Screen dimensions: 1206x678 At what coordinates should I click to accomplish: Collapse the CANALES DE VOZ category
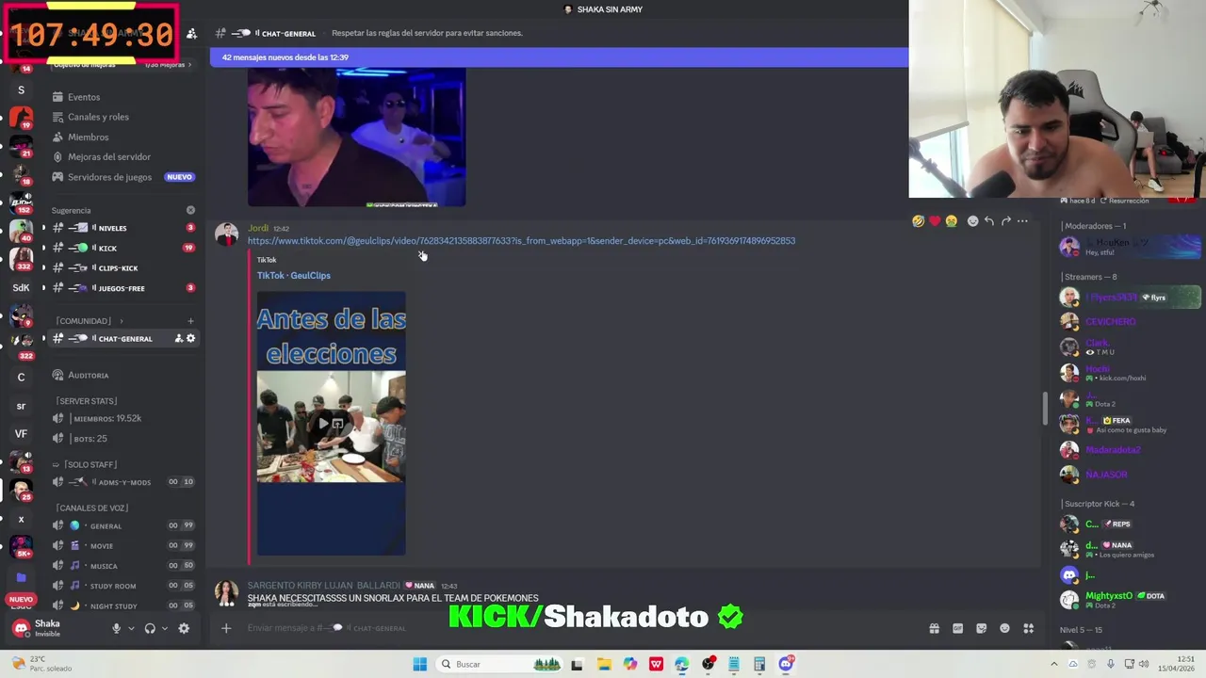pyautogui.click(x=91, y=508)
